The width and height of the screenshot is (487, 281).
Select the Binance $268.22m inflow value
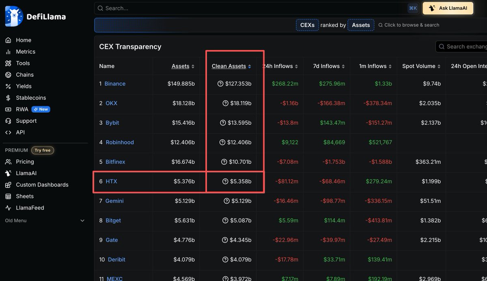click(x=285, y=84)
